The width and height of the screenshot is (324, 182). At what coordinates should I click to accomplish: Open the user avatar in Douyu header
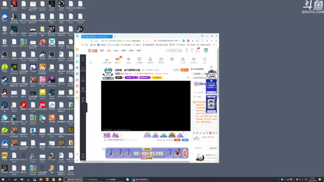pos(206,50)
